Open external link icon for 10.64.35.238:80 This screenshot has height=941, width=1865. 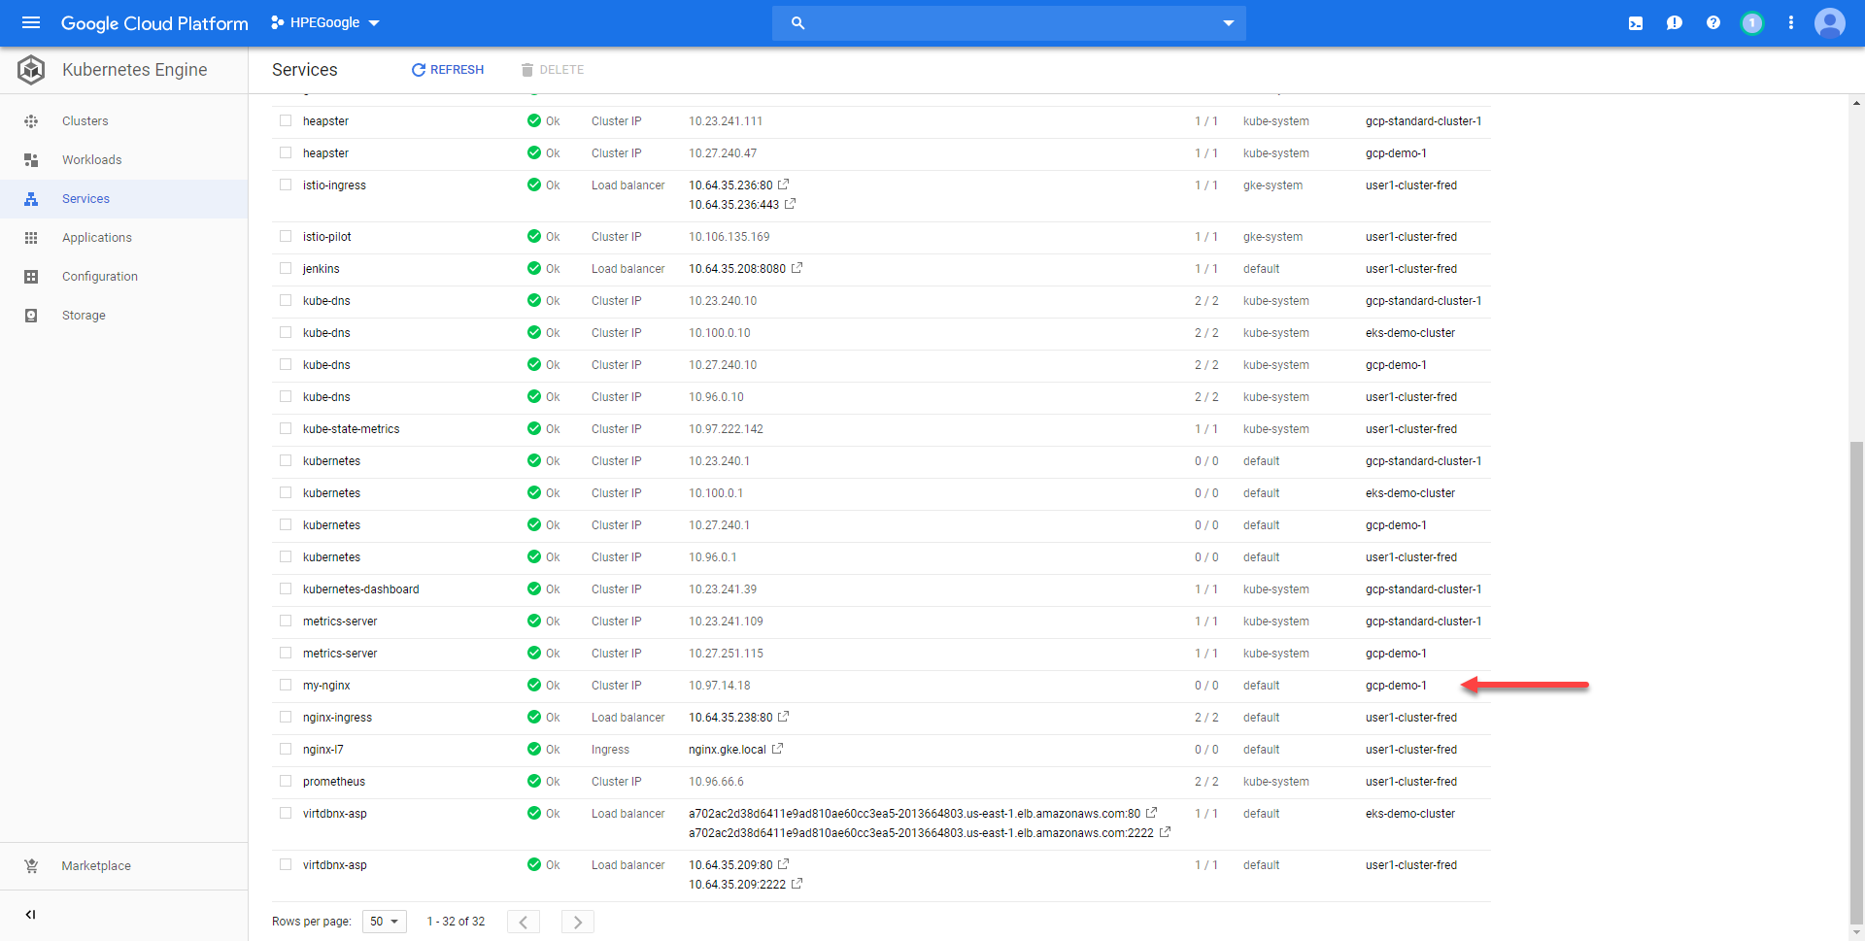coord(784,717)
